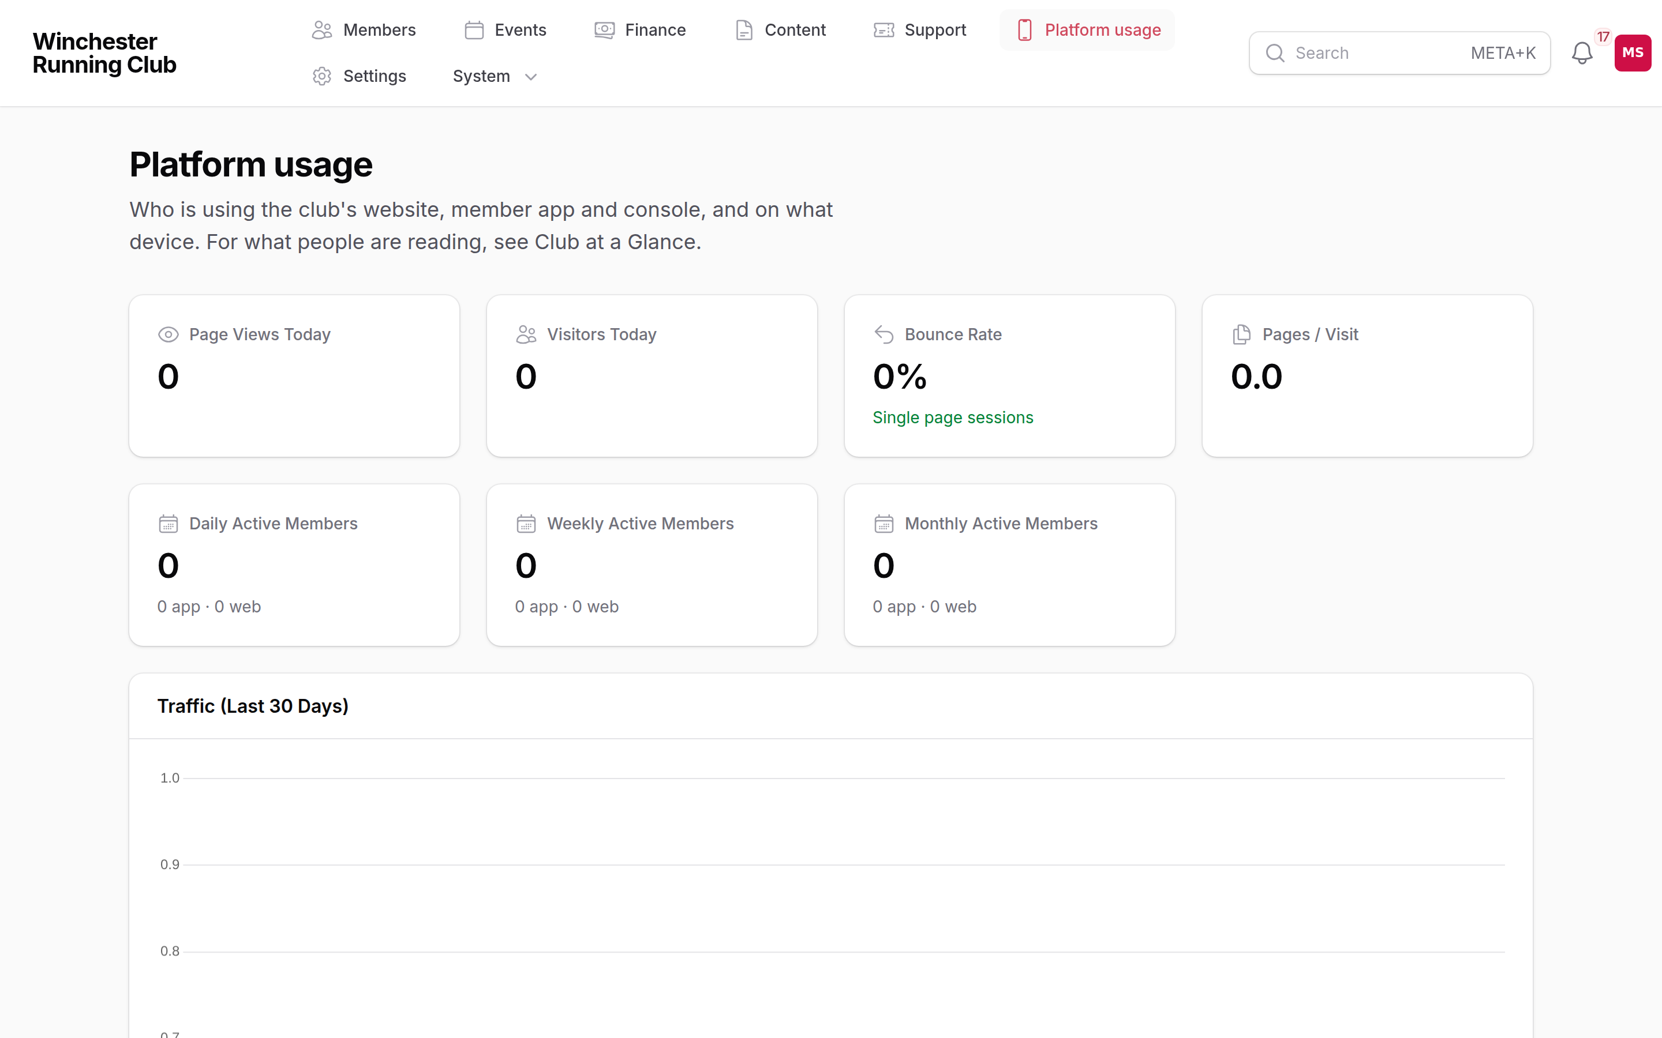This screenshot has width=1662, height=1038.
Task: Open the Content section
Action: pyautogui.click(x=780, y=30)
